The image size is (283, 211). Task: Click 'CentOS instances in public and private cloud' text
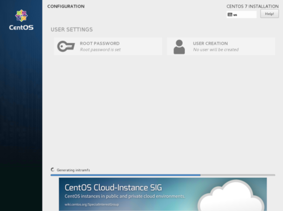pos(125,196)
